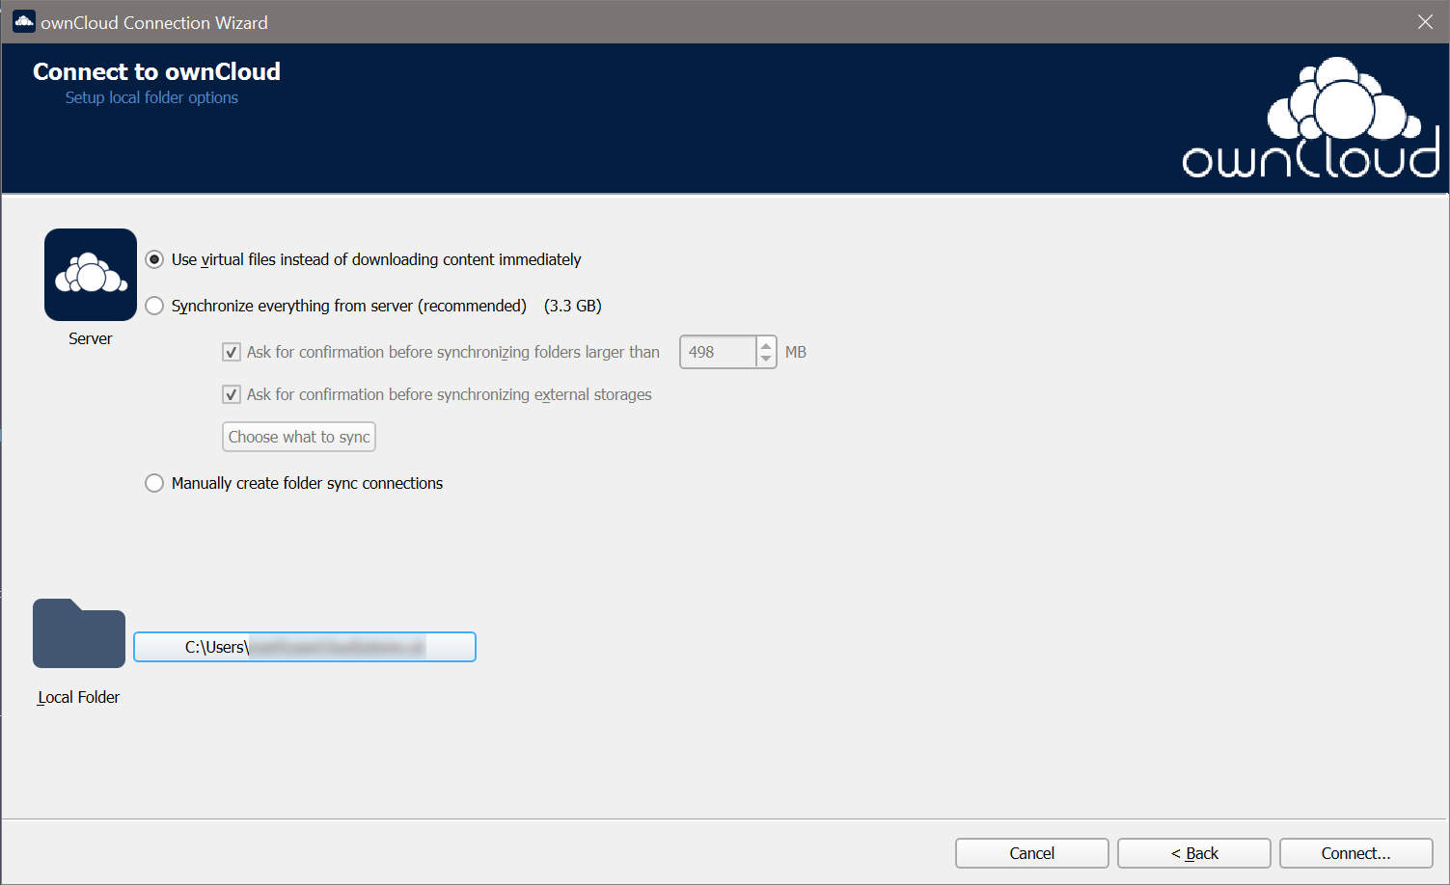The width and height of the screenshot is (1450, 885).
Task: Click the local folder path field
Action: coord(305,647)
